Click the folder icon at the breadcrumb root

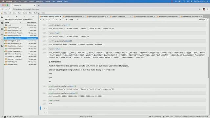(x=6, y=19)
